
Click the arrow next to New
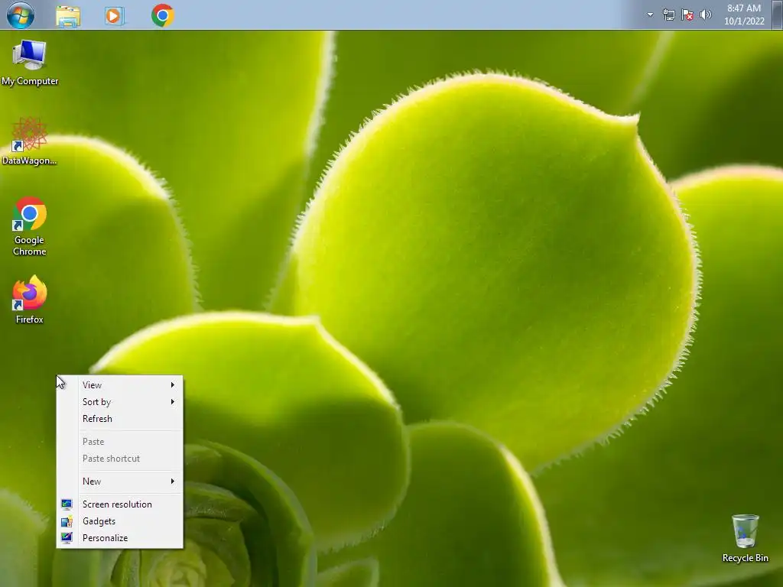(x=172, y=482)
